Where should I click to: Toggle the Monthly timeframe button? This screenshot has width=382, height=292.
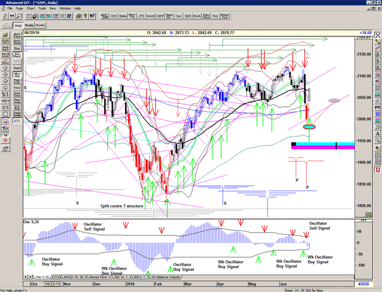point(41,25)
